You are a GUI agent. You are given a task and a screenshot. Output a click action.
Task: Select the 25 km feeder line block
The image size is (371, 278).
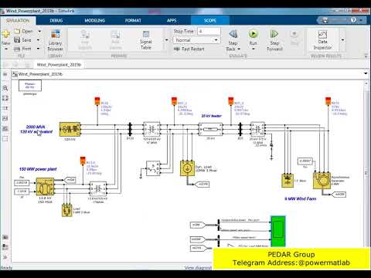(x=211, y=129)
